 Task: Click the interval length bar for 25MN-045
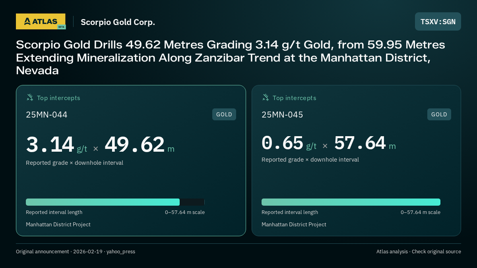click(x=351, y=202)
